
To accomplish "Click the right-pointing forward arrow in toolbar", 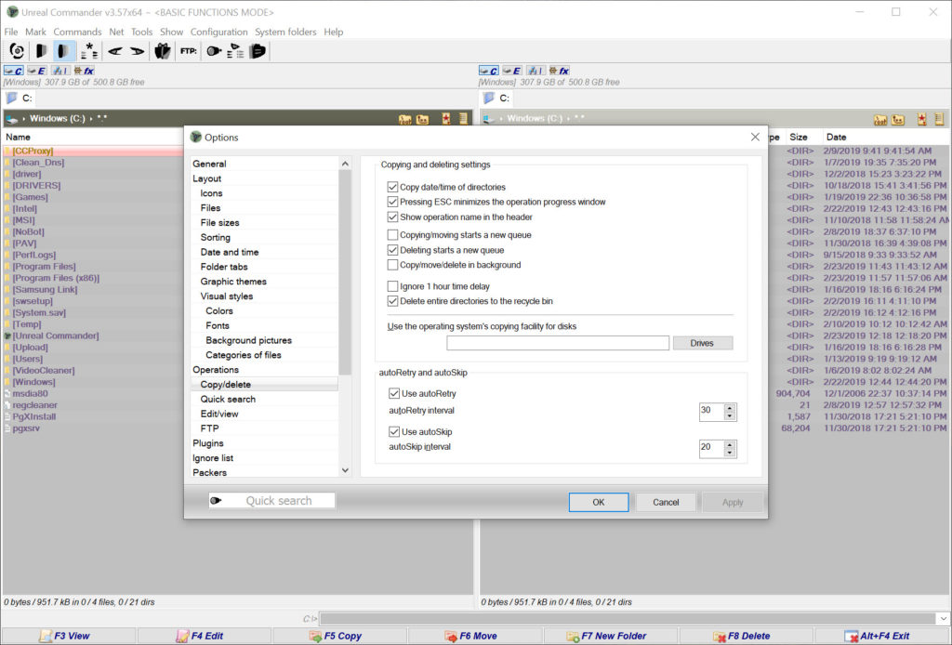I will pos(138,51).
